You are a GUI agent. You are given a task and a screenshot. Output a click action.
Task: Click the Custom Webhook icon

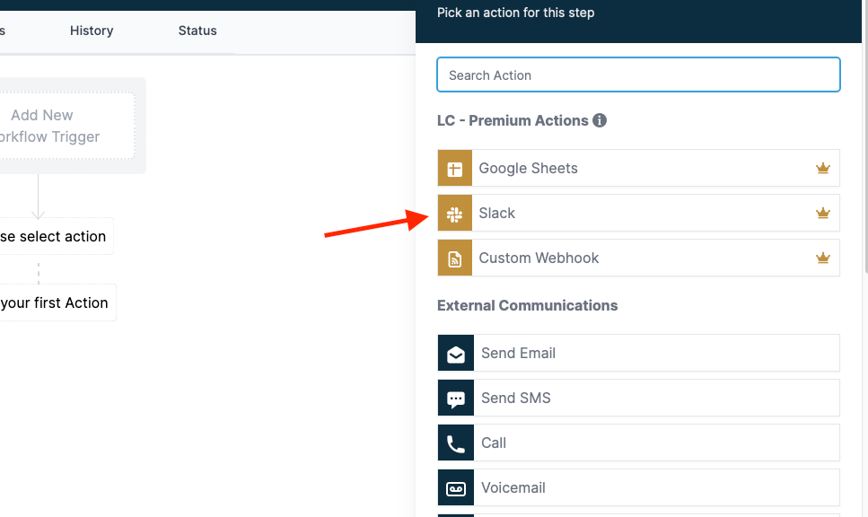click(x=454, y=258)
